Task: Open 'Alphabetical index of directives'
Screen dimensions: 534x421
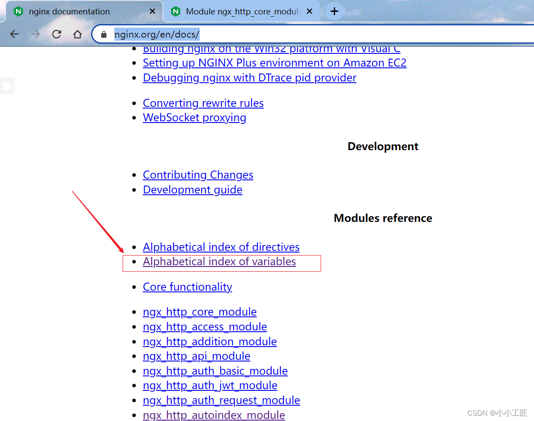Action: coord(221,247)
